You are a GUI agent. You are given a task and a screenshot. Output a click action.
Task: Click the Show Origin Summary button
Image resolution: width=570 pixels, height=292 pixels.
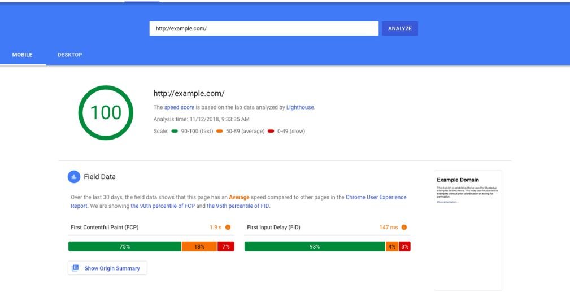[x=107, y=268]
